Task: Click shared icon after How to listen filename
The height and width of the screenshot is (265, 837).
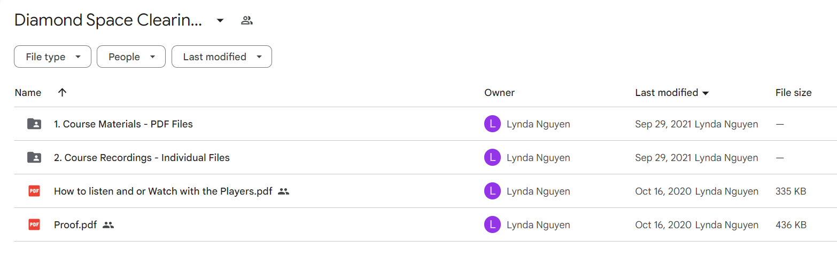Action: 284,191
